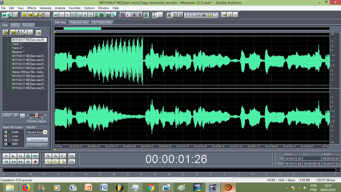Open the Favorites tab in the left panel
The width and height of the screenshot is (341, 192).
pos(28,25)
